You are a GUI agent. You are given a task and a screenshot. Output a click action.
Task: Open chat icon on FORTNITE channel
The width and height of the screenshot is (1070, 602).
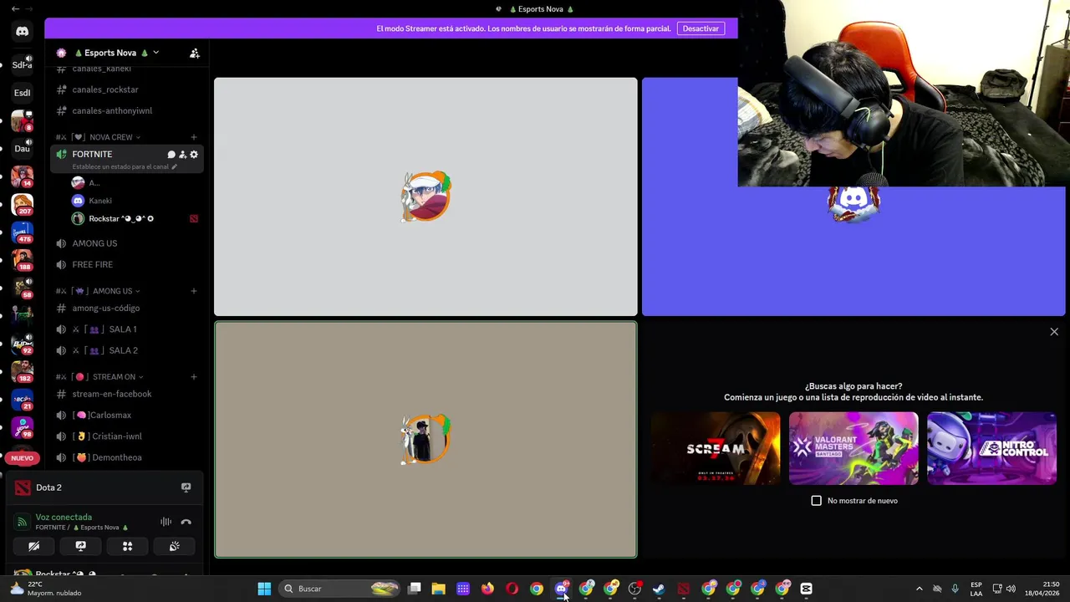click(x=171, y=155)
